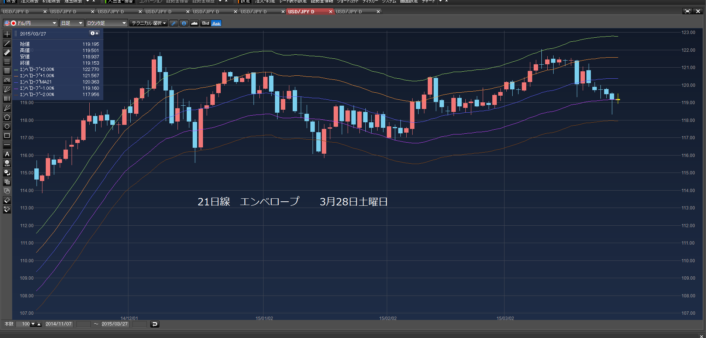The width and height of the screenshot is (706, 338).
Task: Click the blue info icon in chart toolbar
Action: (184, 23)
